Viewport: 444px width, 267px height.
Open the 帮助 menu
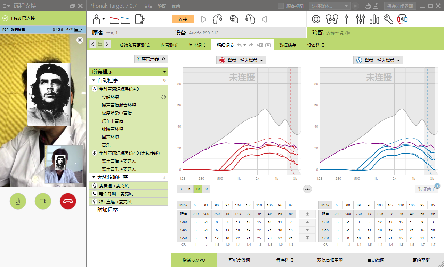(x=176, y=6)
